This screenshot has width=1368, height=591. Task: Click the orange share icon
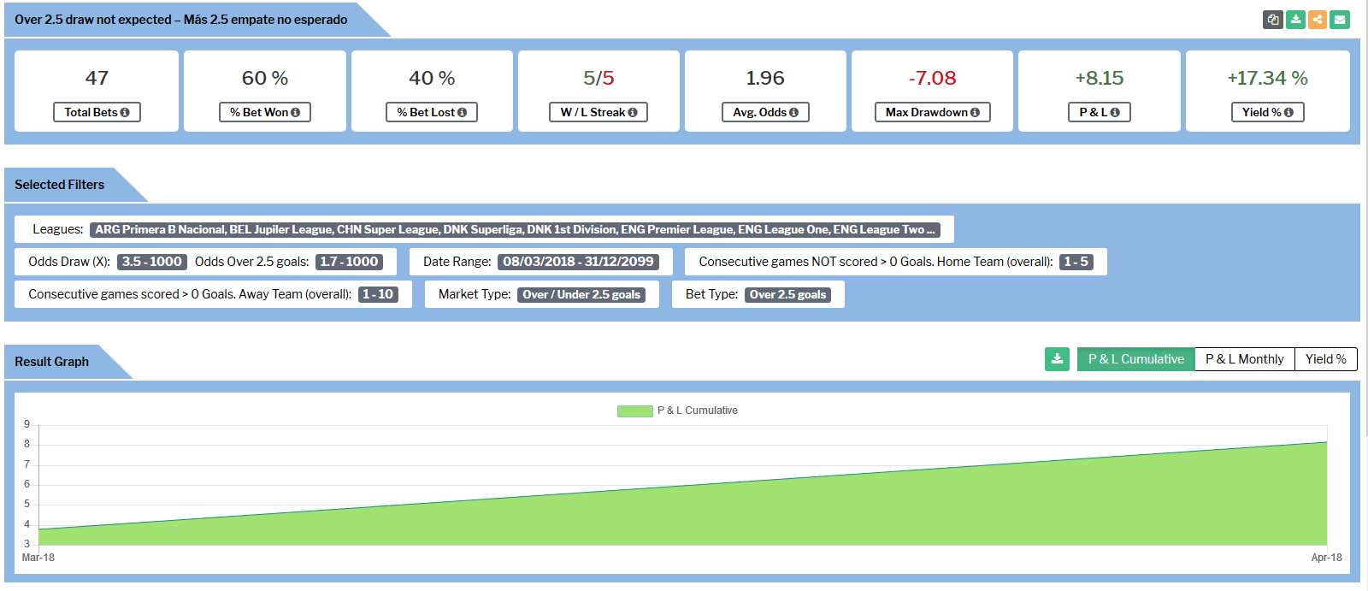[1318, 20]
